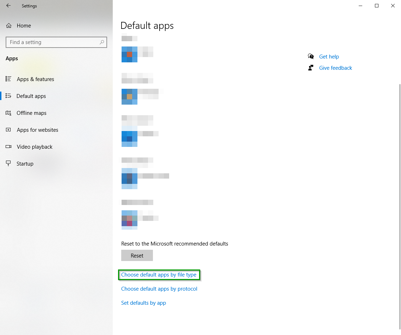Click the back arrow in Settings title bar
This screenshot has height=335, width=401.
[x=8, y=6]
